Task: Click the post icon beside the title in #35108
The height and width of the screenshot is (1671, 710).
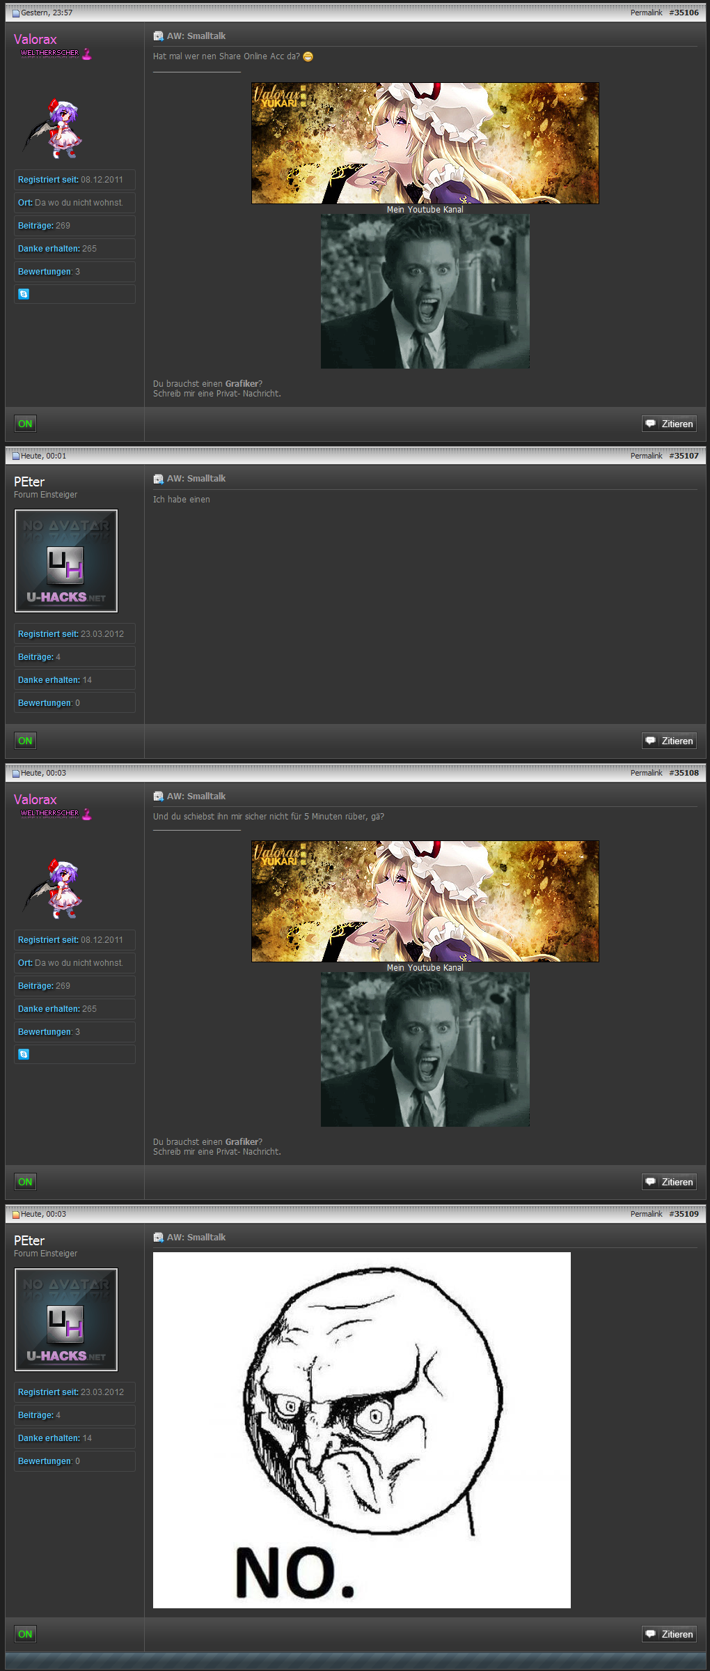Action: point(158,796)
